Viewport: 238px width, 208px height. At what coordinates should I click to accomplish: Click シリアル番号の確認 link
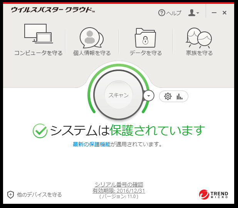tap(119, 185)
